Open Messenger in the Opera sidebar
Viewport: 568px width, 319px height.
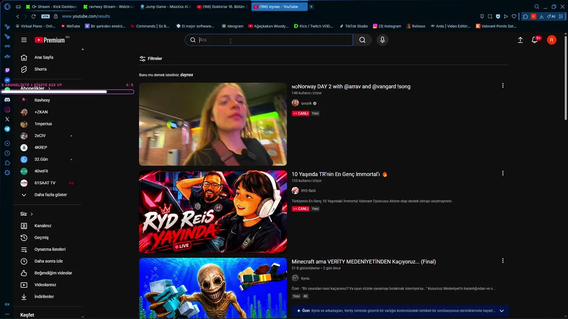pyautogui.click(x=7, y=80)
